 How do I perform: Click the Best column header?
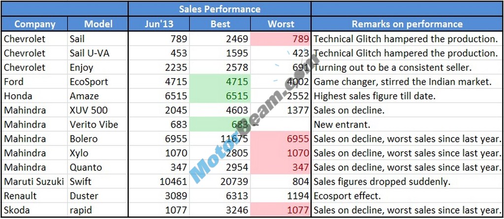click(x=220, y=24)
